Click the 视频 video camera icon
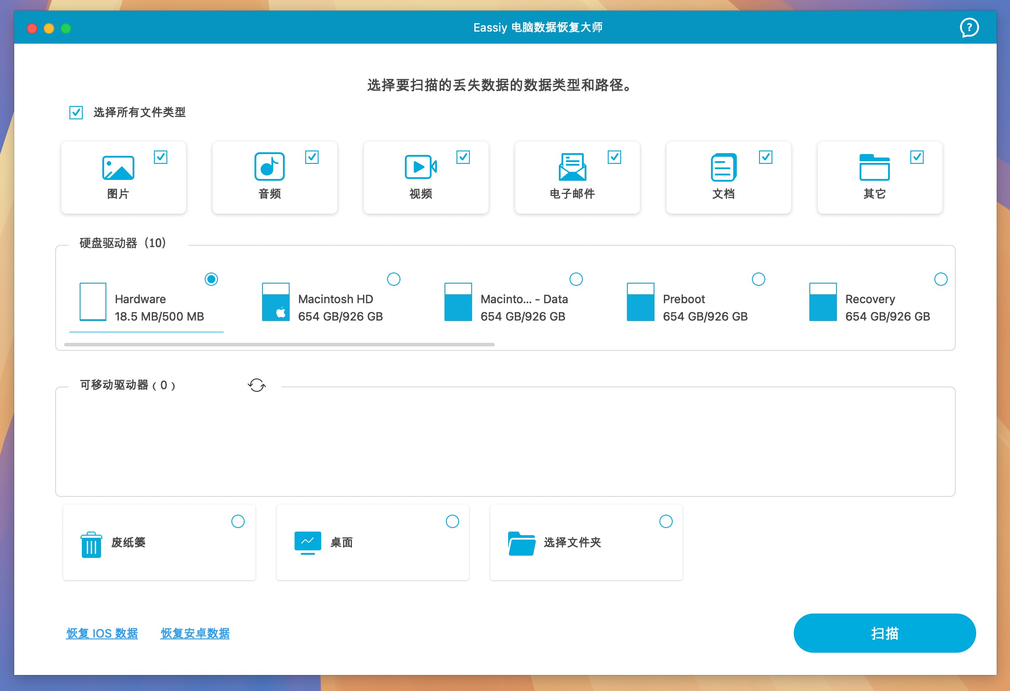The image size is (1010, 691). [421, 167]
